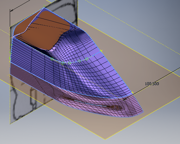Pick the green point at the model apex
Screen dimensions: 180x144
click(44, 6)
